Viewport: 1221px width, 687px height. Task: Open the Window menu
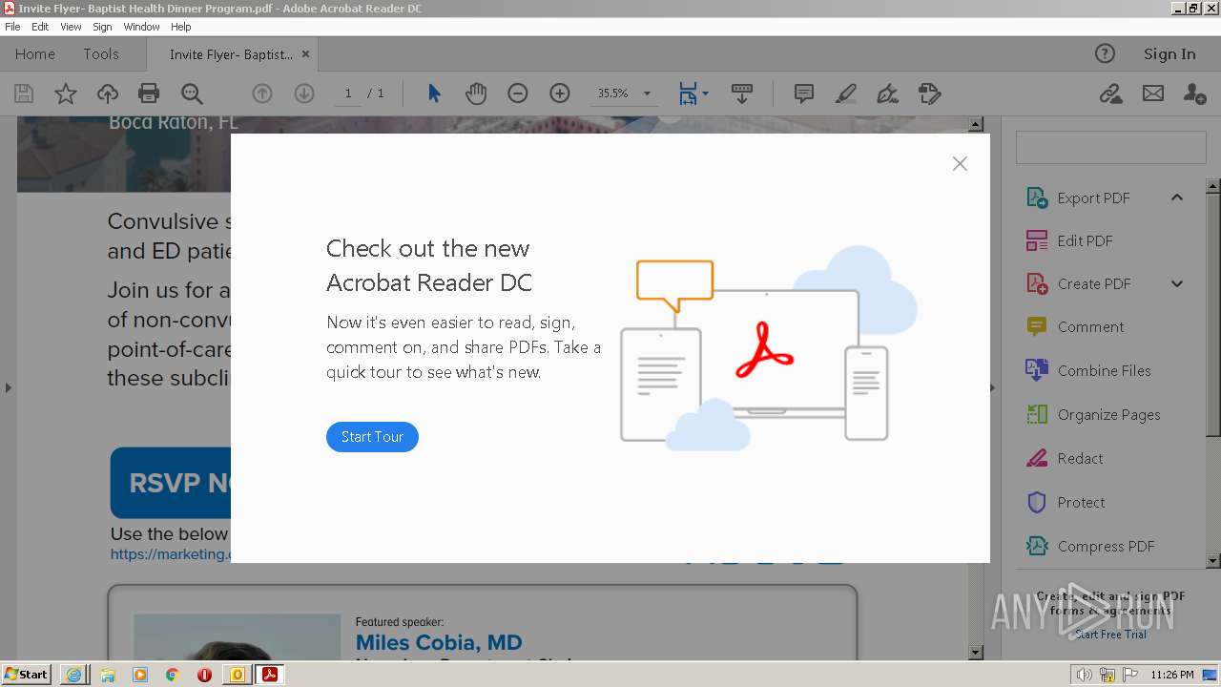141,27
